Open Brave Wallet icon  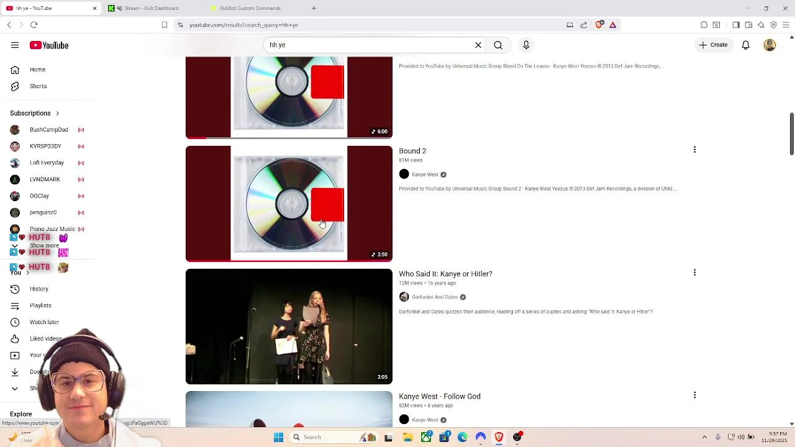(749, 25)
